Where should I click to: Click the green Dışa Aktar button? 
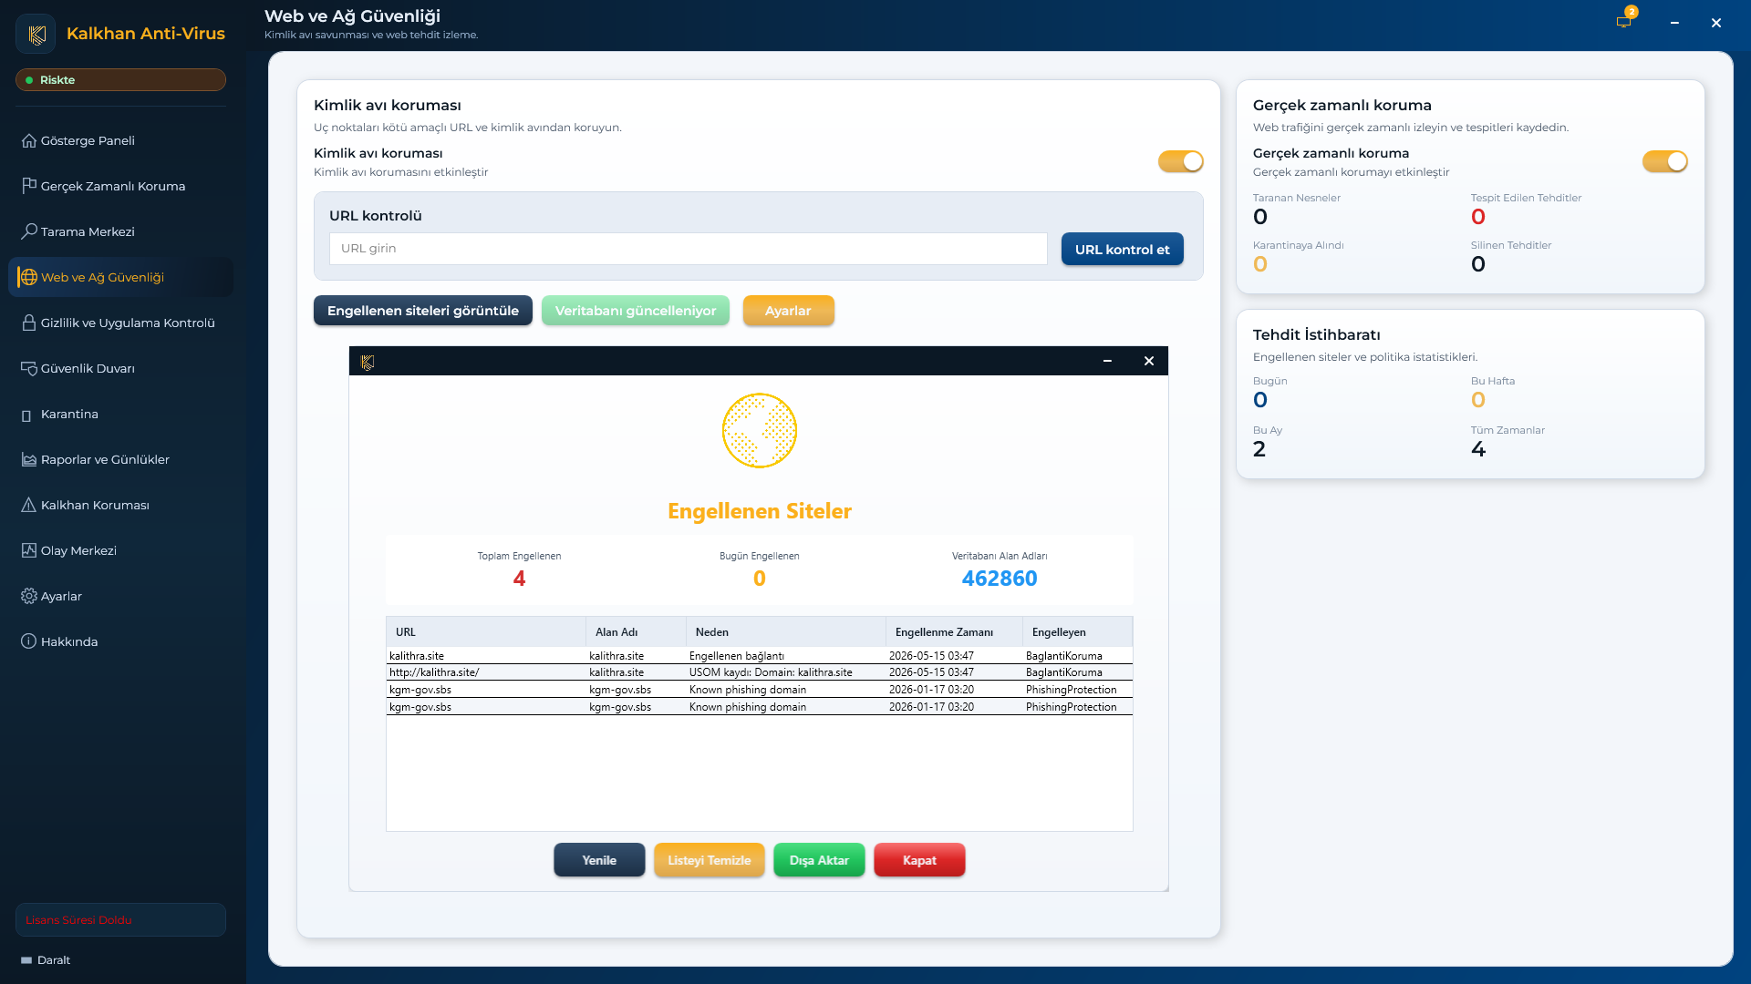click(819, 860)
